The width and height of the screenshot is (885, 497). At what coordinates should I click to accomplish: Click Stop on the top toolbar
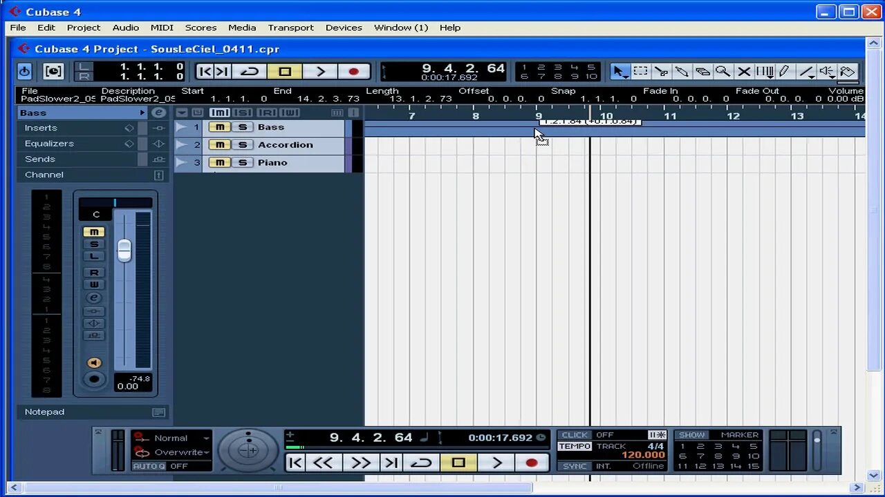point(285,71)
